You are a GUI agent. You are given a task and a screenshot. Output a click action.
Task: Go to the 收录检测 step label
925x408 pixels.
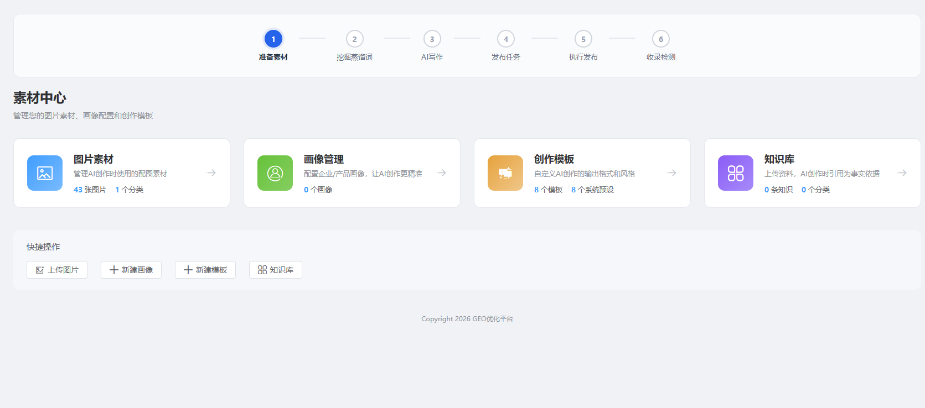click(x=661, y=57)
